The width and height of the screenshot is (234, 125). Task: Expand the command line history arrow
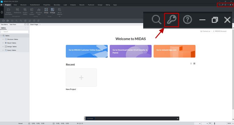coord(177,118)
